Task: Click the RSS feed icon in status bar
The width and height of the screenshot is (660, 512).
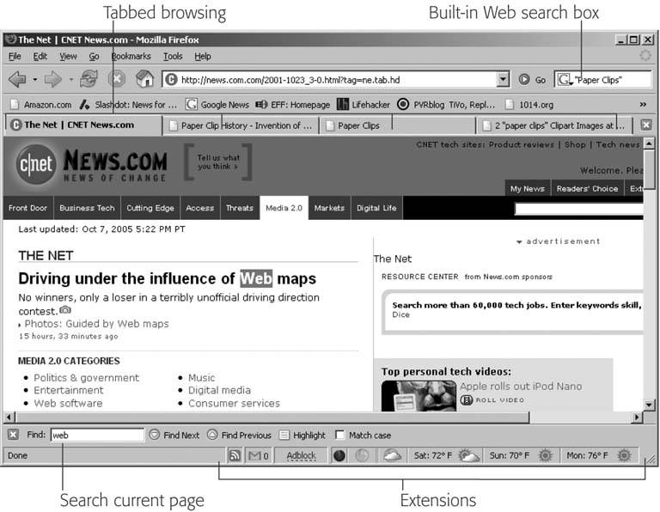Action: [x=234, y=455]
